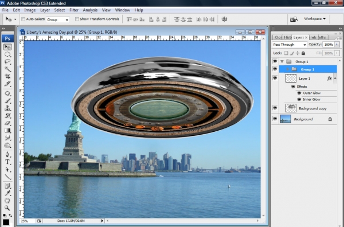Select the Lasso tool
The width and height of the screenshot is (344, 227).
point(7,62)
